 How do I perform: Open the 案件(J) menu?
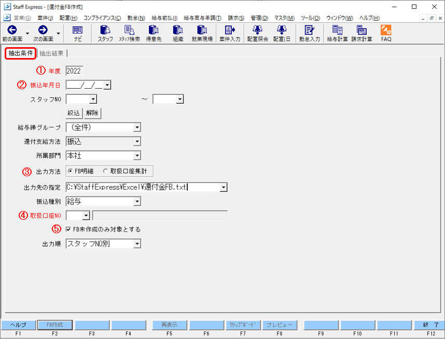point(45,18)
